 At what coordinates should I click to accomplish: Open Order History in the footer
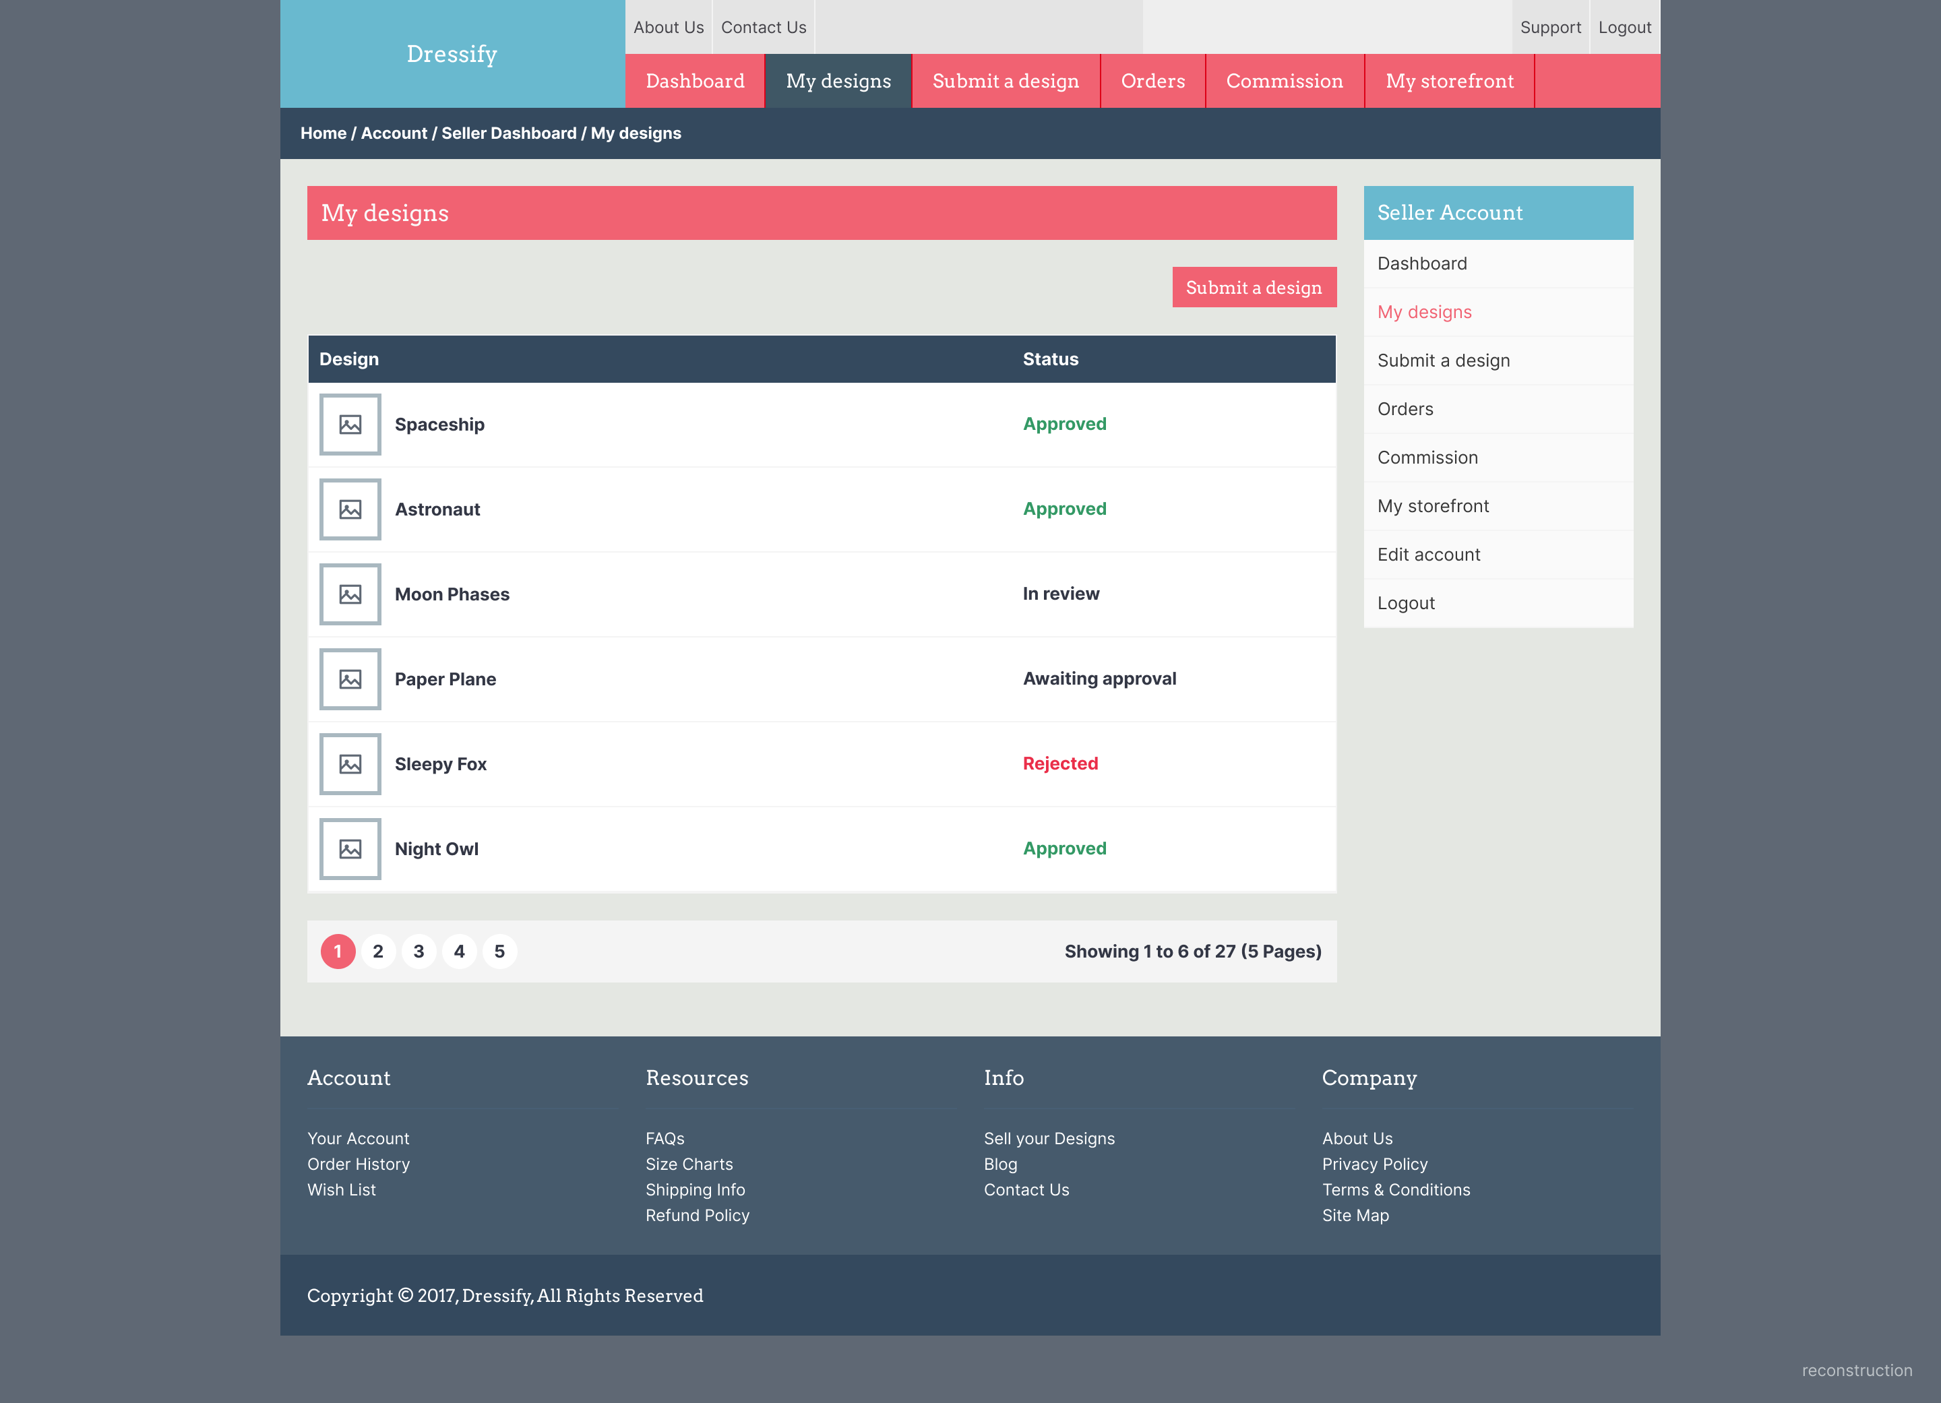(x=359, y=1164)
